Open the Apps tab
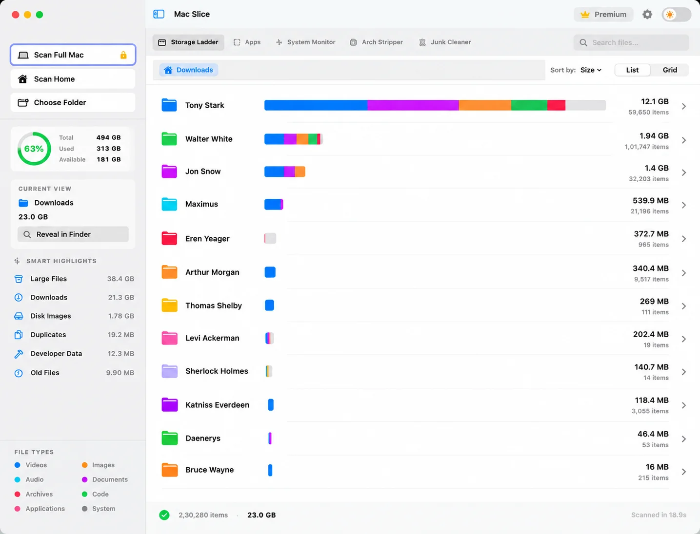 247,42
